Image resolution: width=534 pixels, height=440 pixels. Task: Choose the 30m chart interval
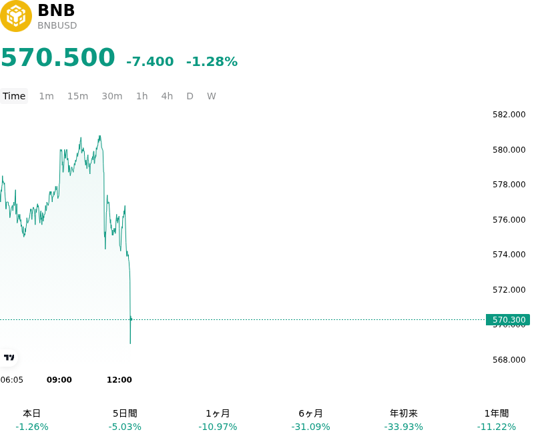click(x=112, y=96)
